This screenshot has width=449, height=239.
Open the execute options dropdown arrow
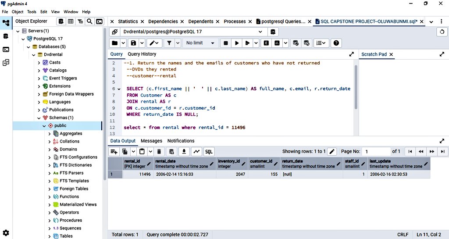pyautogui.click(x=256, y=43)
